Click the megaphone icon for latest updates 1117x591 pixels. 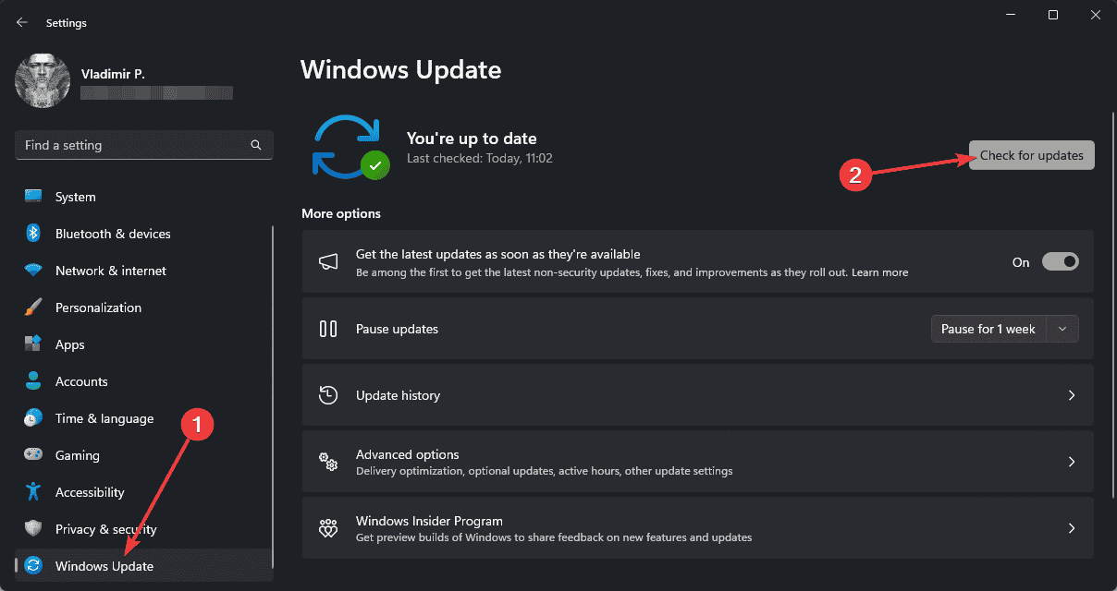(x=328, y=262)
